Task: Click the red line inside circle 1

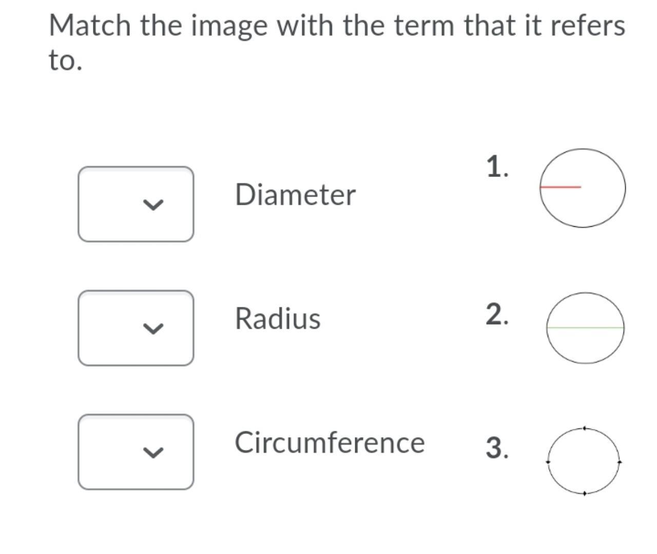Action: coord(561,187)
